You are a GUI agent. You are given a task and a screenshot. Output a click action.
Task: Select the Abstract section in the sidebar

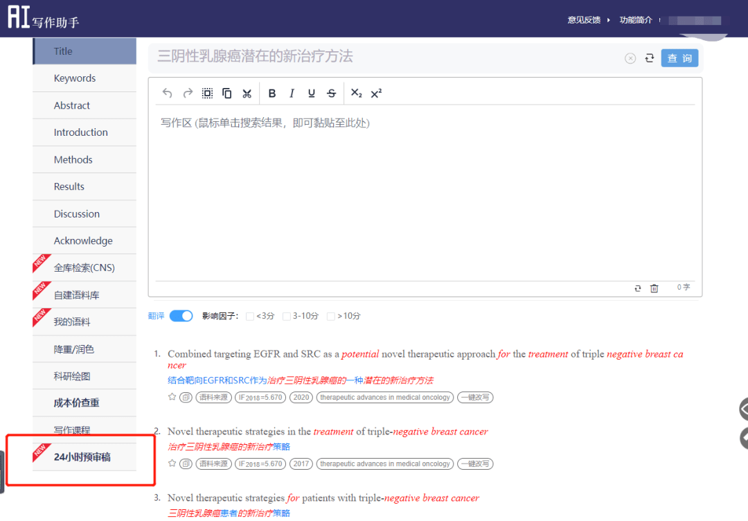click(71, 105)
